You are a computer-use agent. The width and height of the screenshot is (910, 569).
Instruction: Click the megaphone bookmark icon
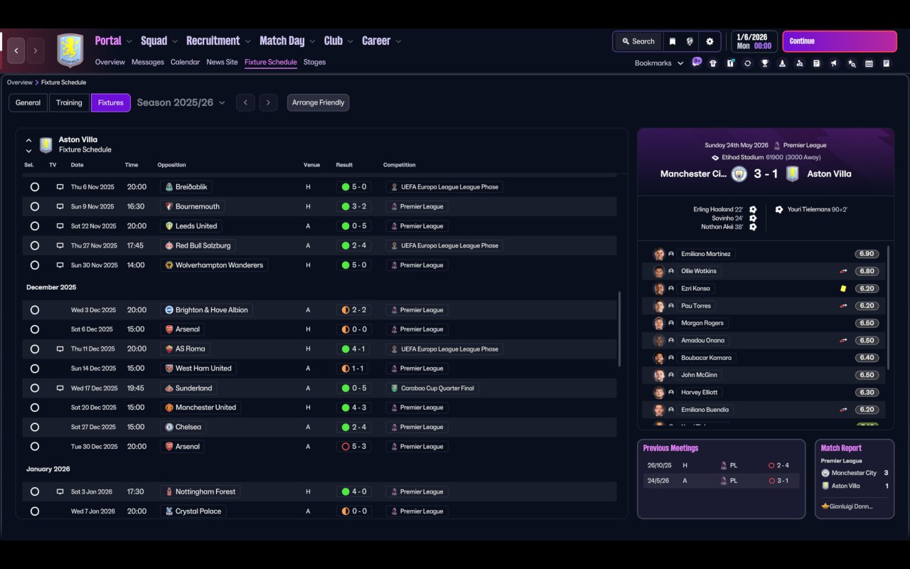834,63
